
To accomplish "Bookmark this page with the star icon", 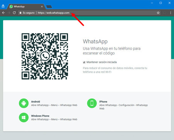I will (x=158, y=13).
